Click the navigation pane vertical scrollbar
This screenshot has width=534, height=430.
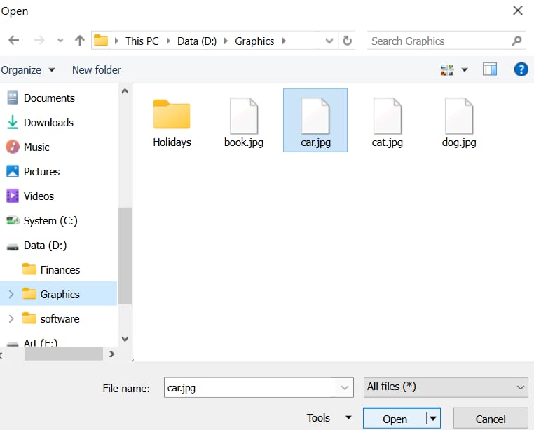point(125,255)
